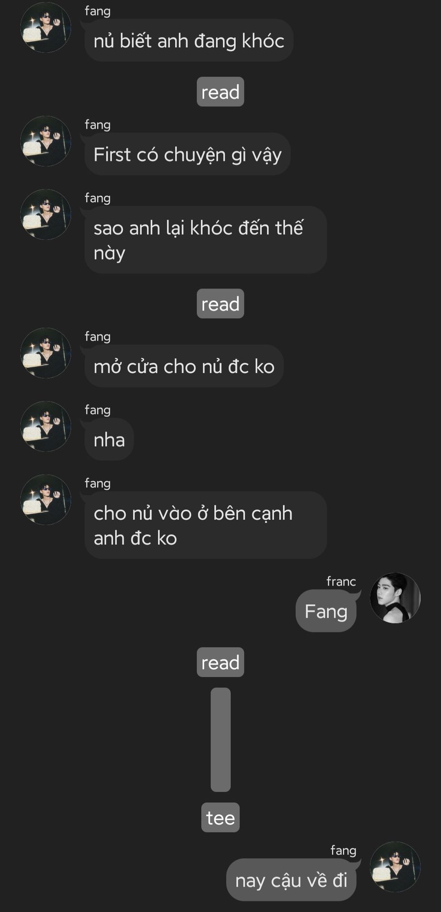The width and height of the screenshot is (441, 912).
Task: Select the short "nha" message bubble
Action: (109, 439)
